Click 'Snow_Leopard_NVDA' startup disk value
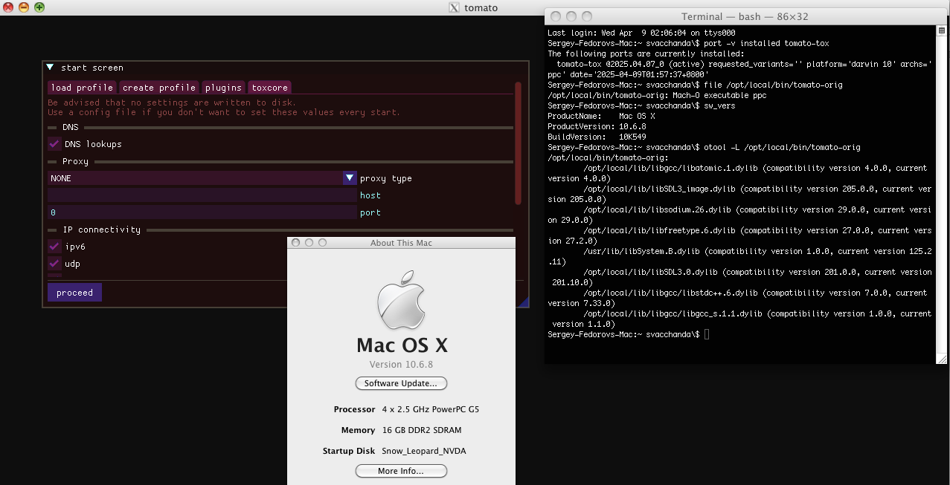 [x=424, y=451]
